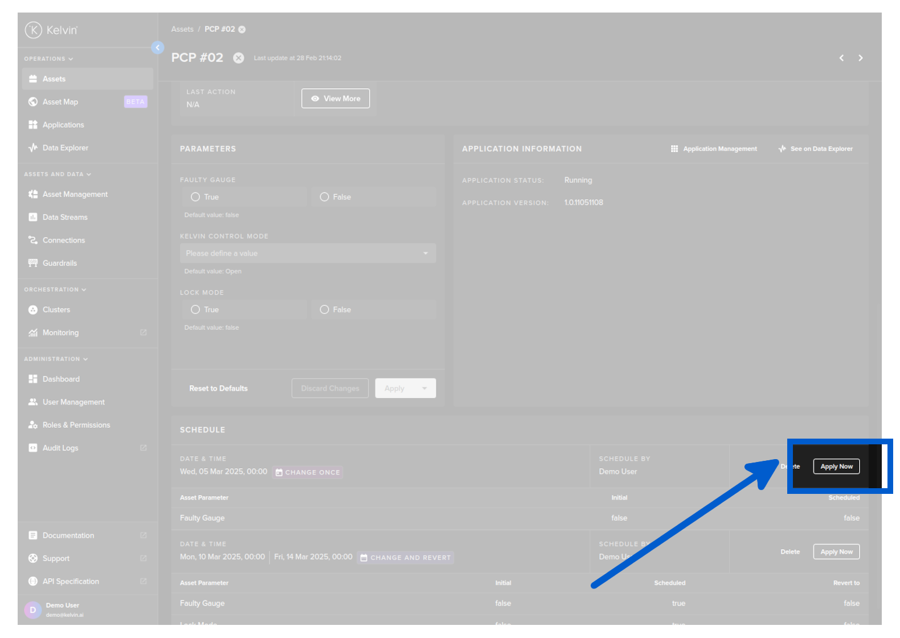The width and height of the screenshot is (900, 638).
Task: Go to the next asset arrow
Action: point(860,58)
